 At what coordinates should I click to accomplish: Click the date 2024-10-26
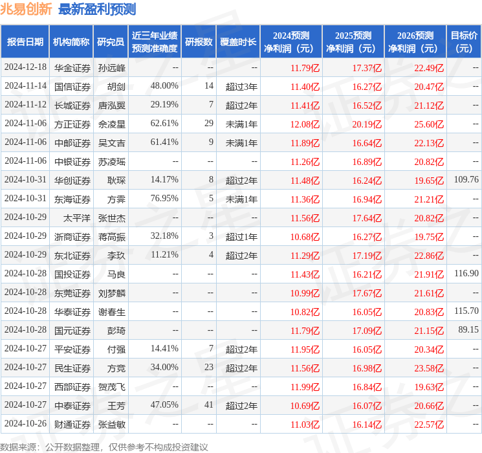pyautogui.click(x=25, y=423)
